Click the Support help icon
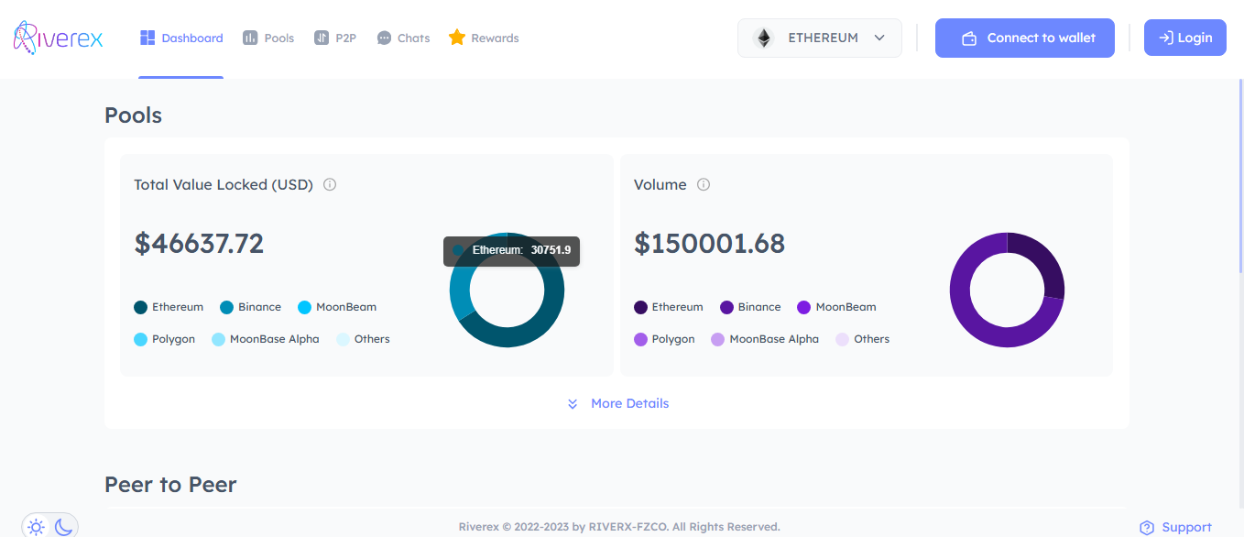 tap(1147, 528)
